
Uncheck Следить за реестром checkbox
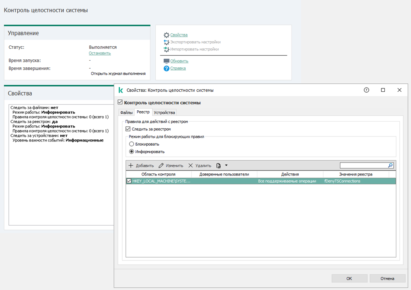pos(128,129)
